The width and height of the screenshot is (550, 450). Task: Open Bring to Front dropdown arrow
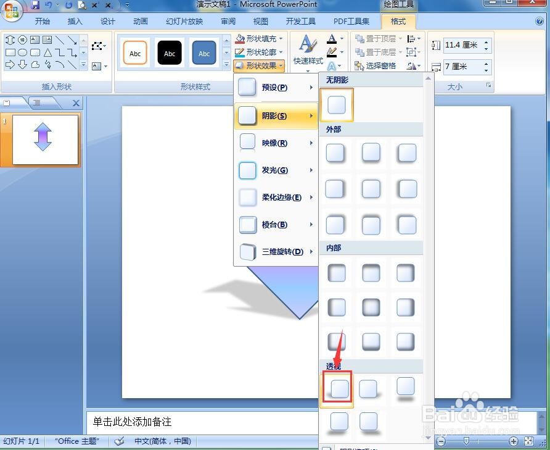point(400,38)
